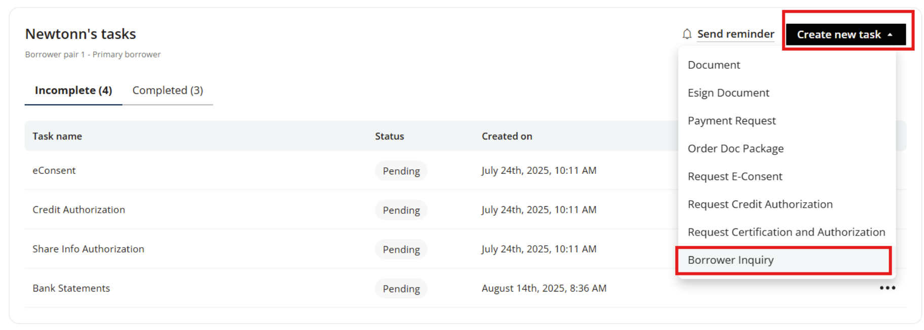Open the eConsent task row
This screenshot has width=924, height=330.
(x=54, y=171)
